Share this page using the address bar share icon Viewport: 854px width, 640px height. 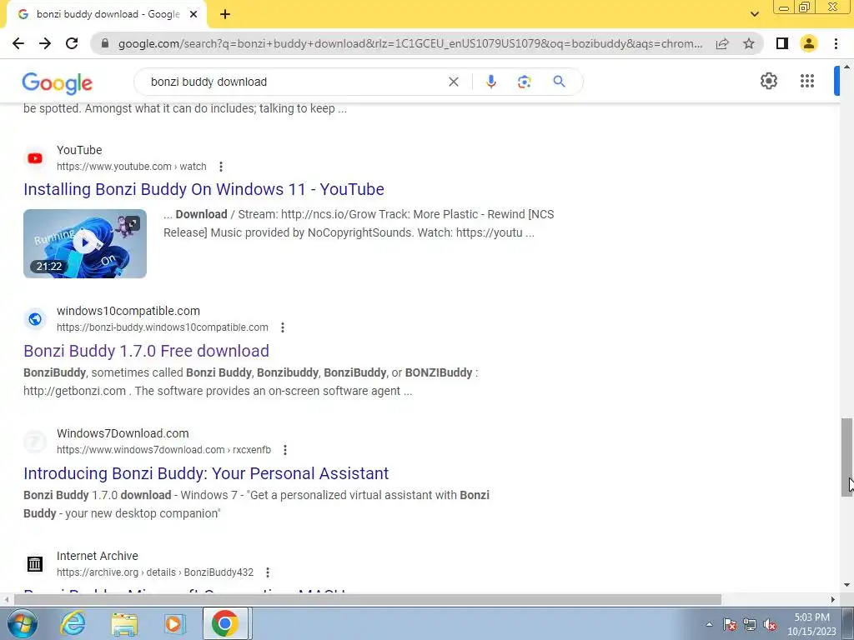[x=722, y=43]
